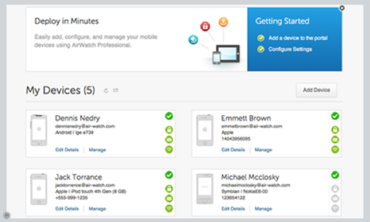
Task: Click Emmett Brown's iPhone thumbnail
Action: tap(205, 130)
